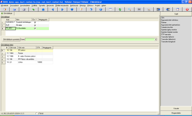Open the Pénzügy menu
Viewport: 192px width, 116px height.
pos(83,6)
